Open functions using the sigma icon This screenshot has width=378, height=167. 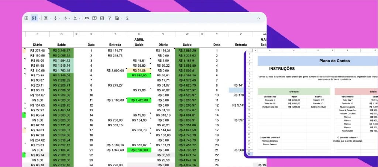[127, 18]
